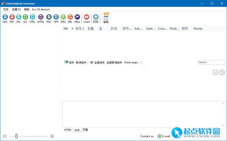Viewport: 227px width, 141px height.
Task: Export contacts as vCard
Action: (86, 18)
